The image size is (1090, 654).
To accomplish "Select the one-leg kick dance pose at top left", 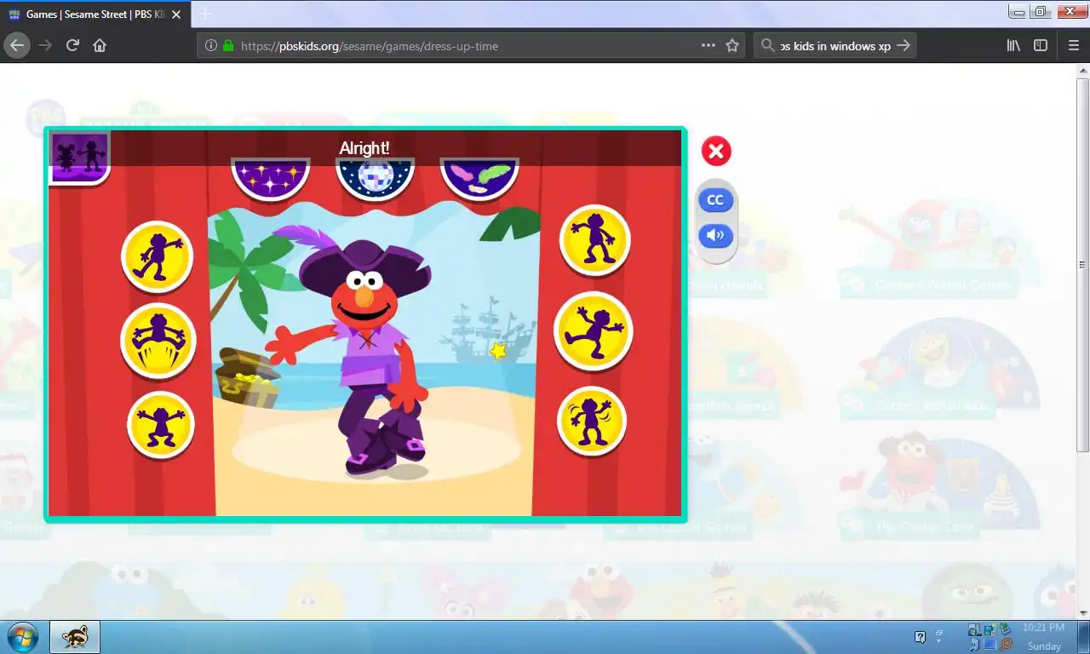I will [x=158, y=256].
